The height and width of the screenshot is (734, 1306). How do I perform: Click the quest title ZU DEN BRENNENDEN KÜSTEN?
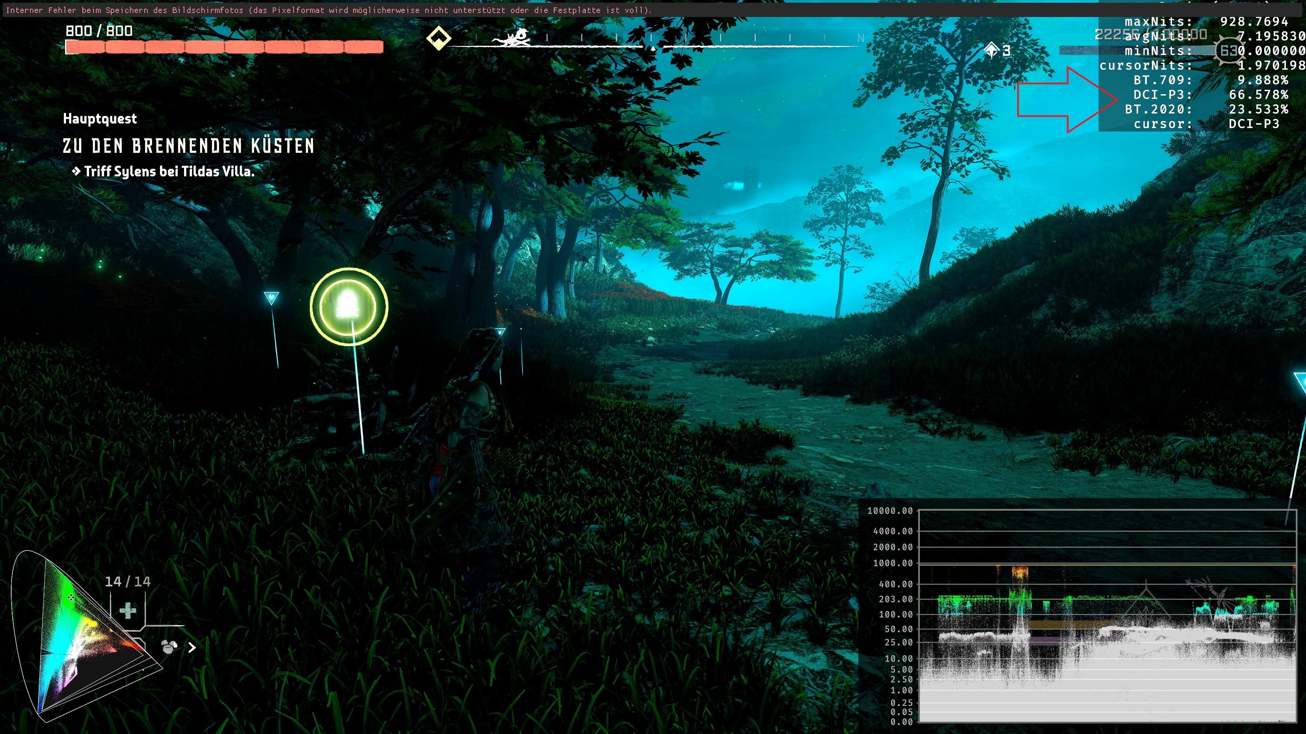(188, 146)
